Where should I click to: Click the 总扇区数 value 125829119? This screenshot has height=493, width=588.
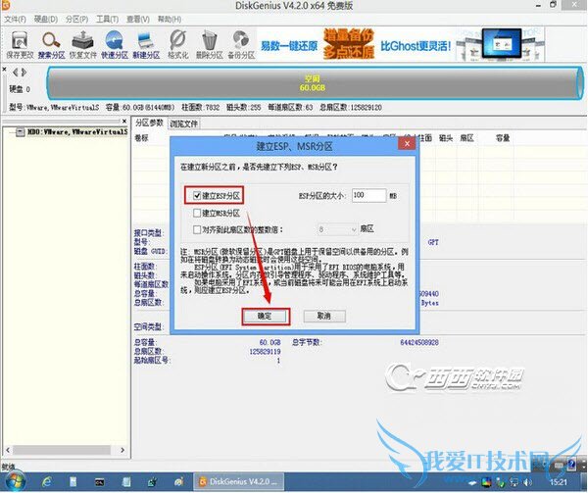(265, 351)
